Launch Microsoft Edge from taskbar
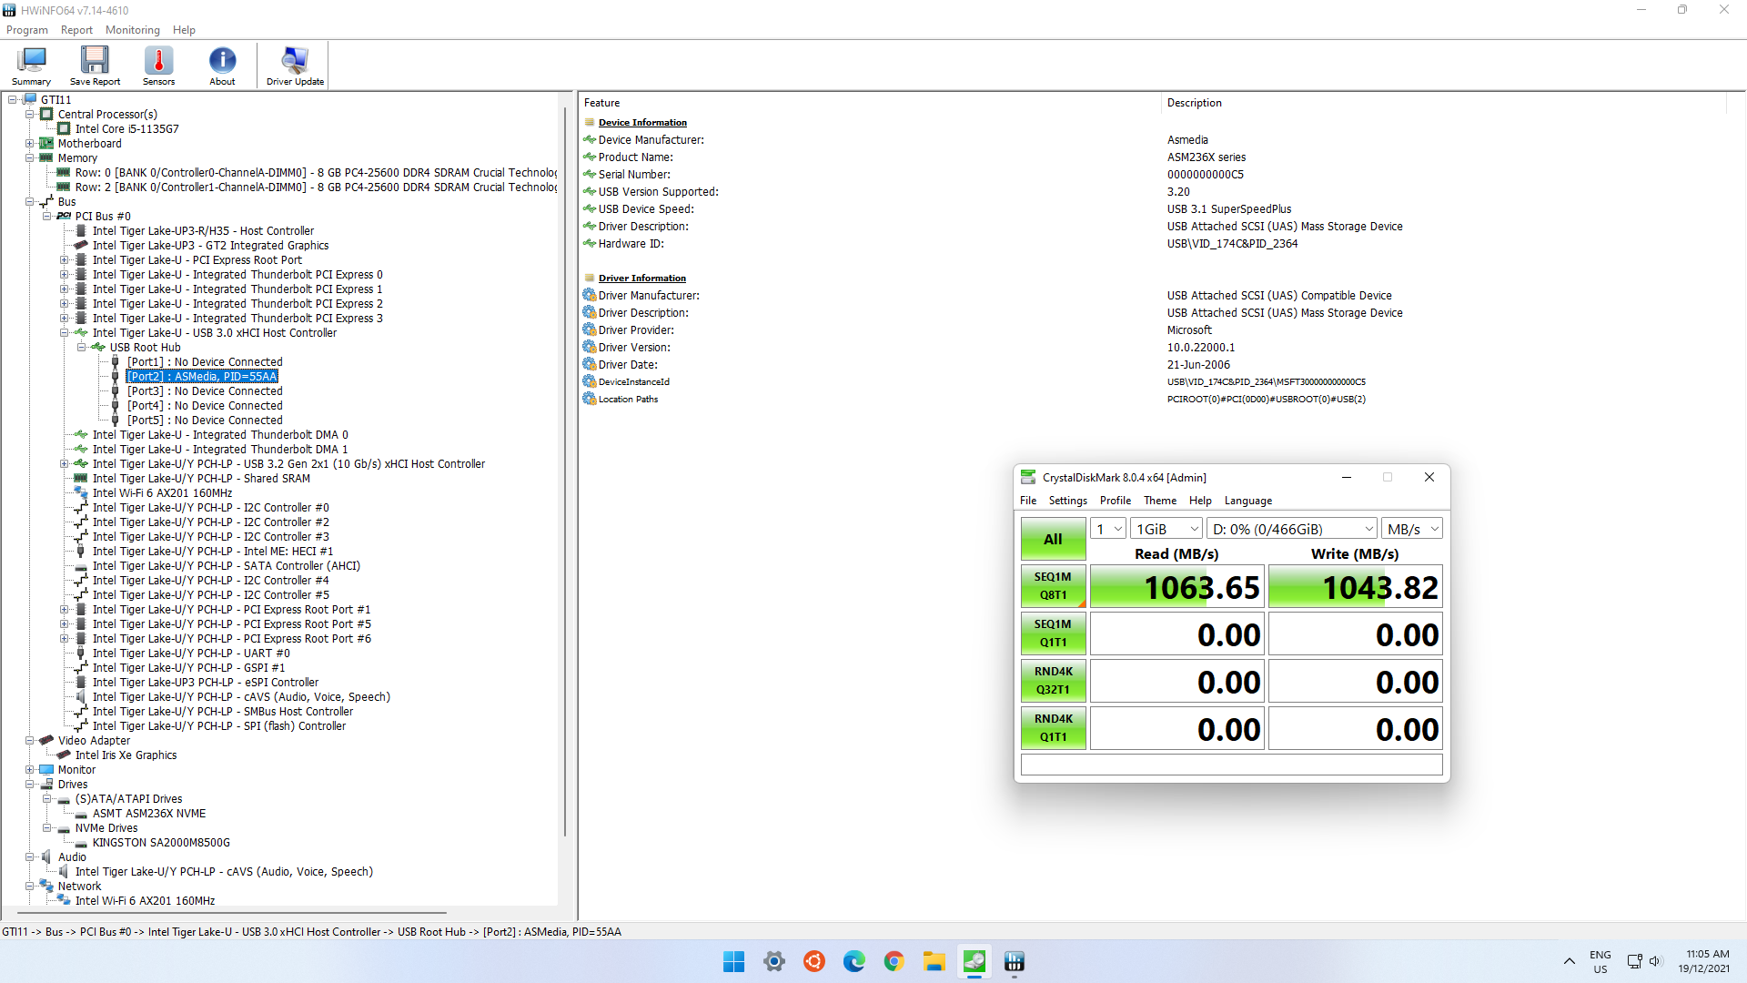The height and width of the screenshot is (983, 1747). tap(854, 961)
